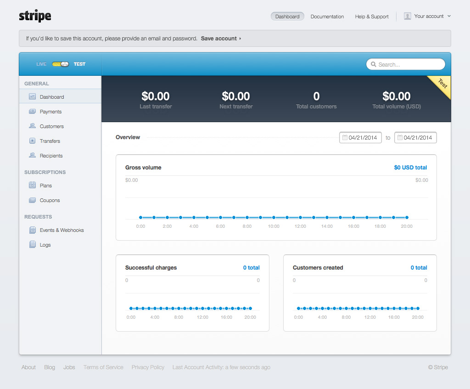This screenshot has height=389, width=470.
Task: Go to the Stripe logo homepage
Action: pos(35,16)
